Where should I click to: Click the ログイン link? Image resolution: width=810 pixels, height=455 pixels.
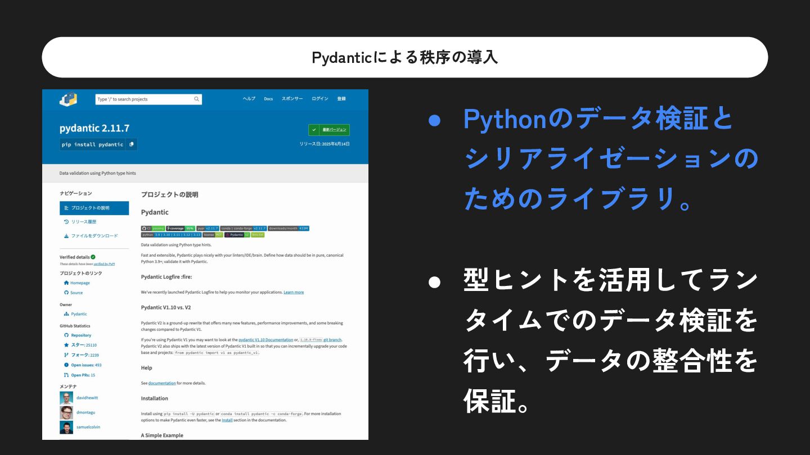(x=320, y=99)
